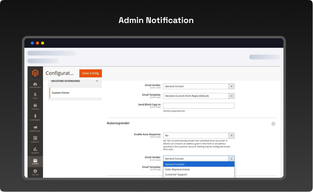Click the Magento logo icon

click(35, 73)
